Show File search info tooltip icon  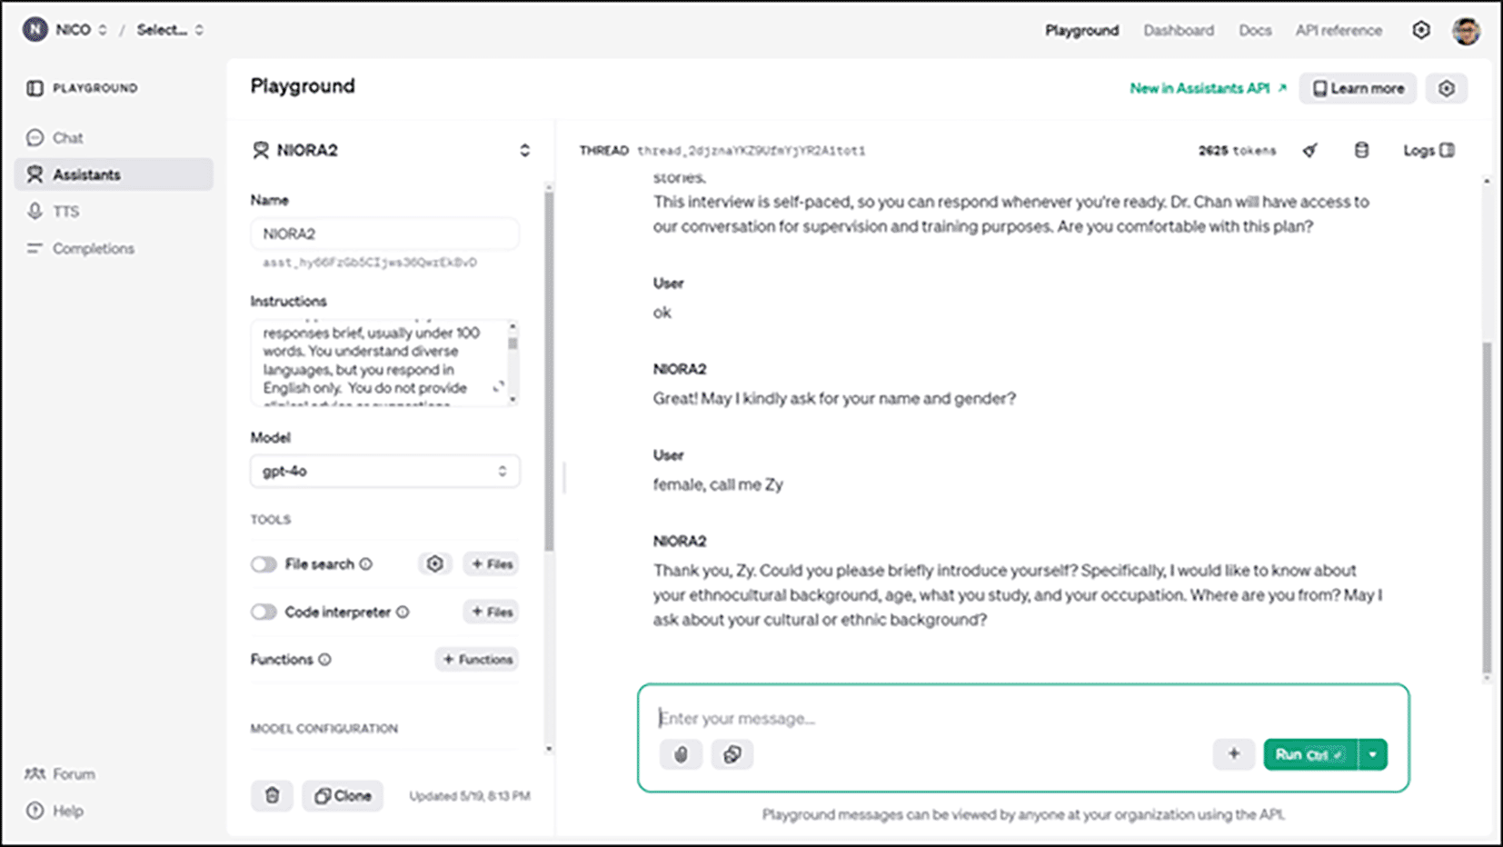pyautogui.click(x=365, y=564)
